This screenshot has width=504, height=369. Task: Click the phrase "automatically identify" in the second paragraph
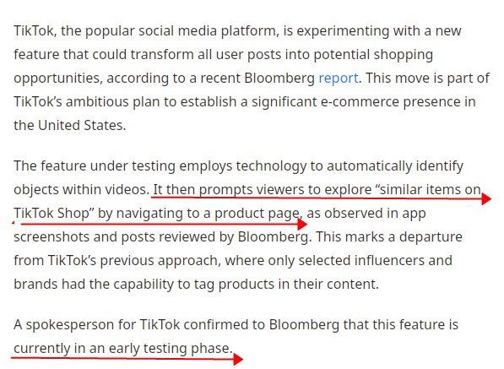(x=395, y=166)
